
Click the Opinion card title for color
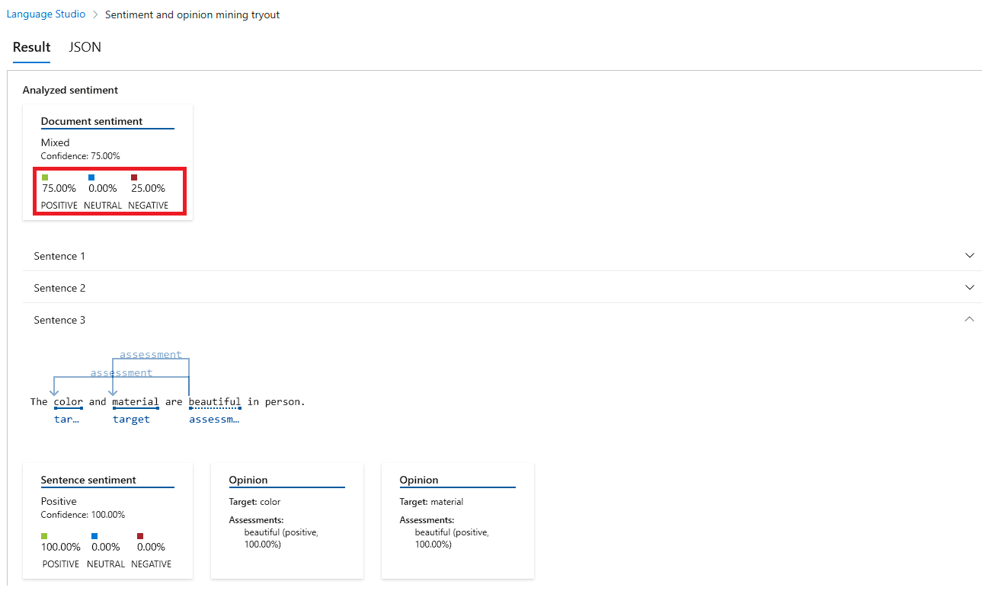click(248, 480)
